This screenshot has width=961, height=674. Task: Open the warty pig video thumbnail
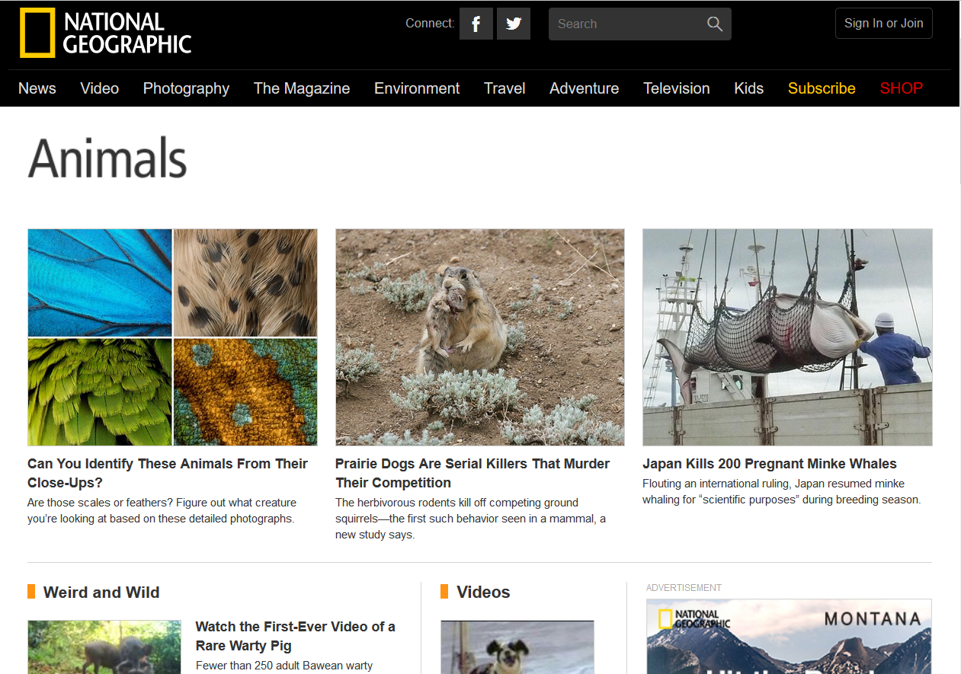point(104,647)
